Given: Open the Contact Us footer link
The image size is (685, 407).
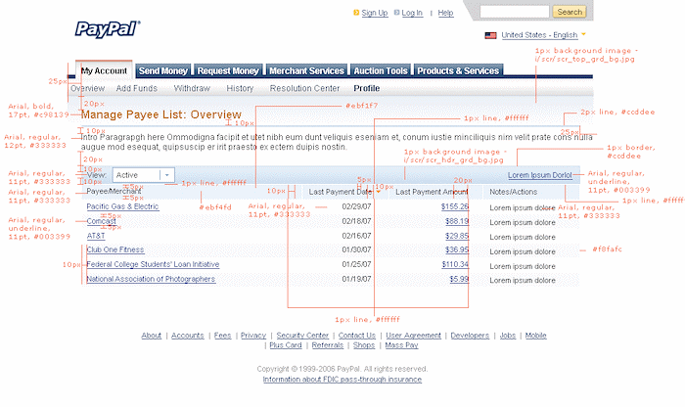Looking at the screenshot, I should (x=357, y=336).
